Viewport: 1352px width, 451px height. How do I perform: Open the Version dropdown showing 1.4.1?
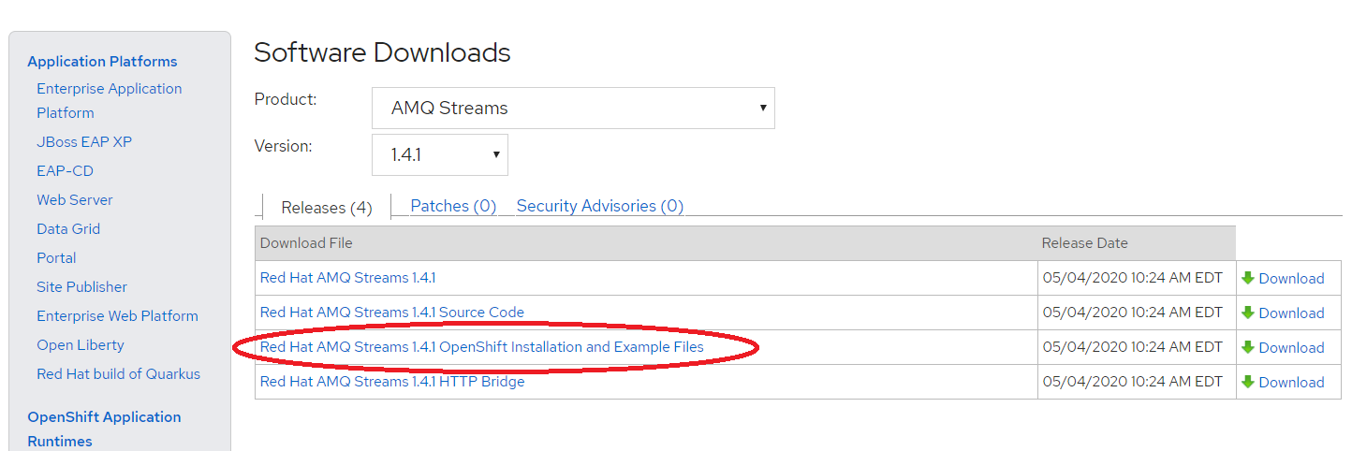click(440, 154)
